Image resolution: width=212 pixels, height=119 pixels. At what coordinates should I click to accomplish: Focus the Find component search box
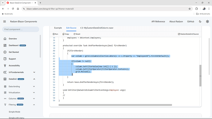(21, 29)
